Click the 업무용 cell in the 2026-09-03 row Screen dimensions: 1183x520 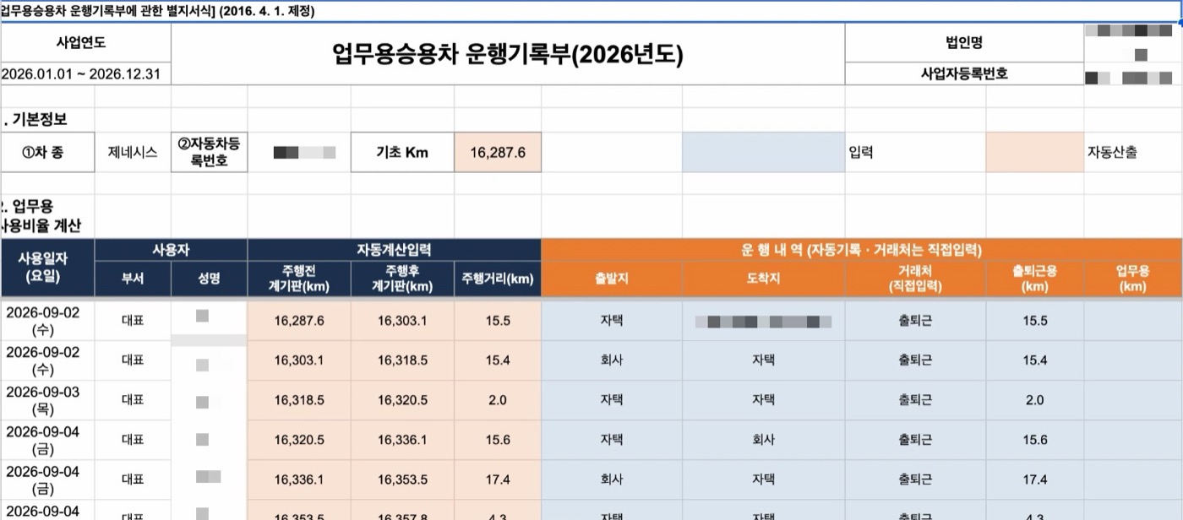pyautogui.click(x=1133, y=400)
